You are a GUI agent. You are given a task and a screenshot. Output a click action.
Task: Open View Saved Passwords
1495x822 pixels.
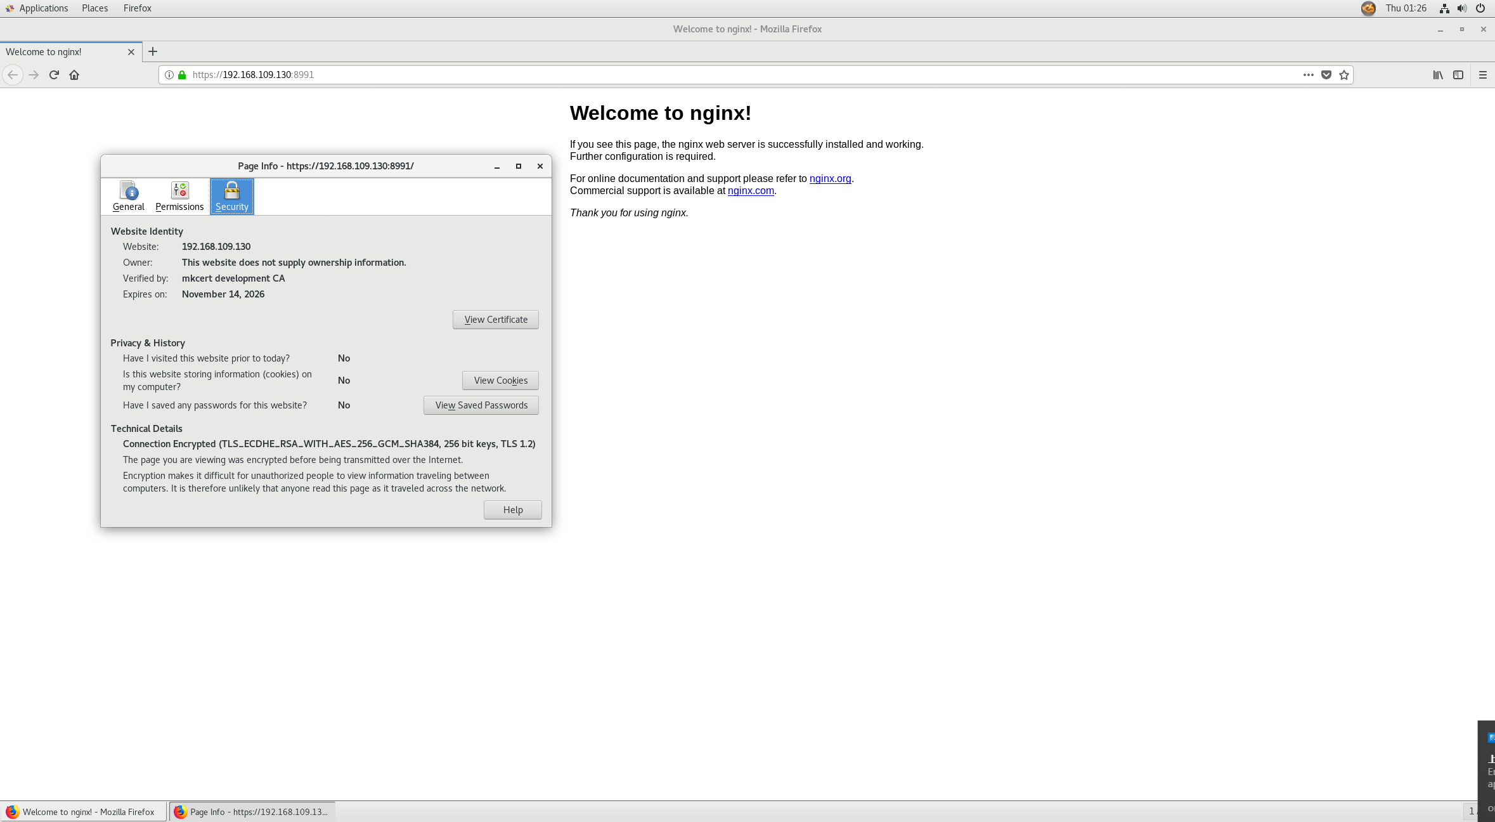coord(481,405)
